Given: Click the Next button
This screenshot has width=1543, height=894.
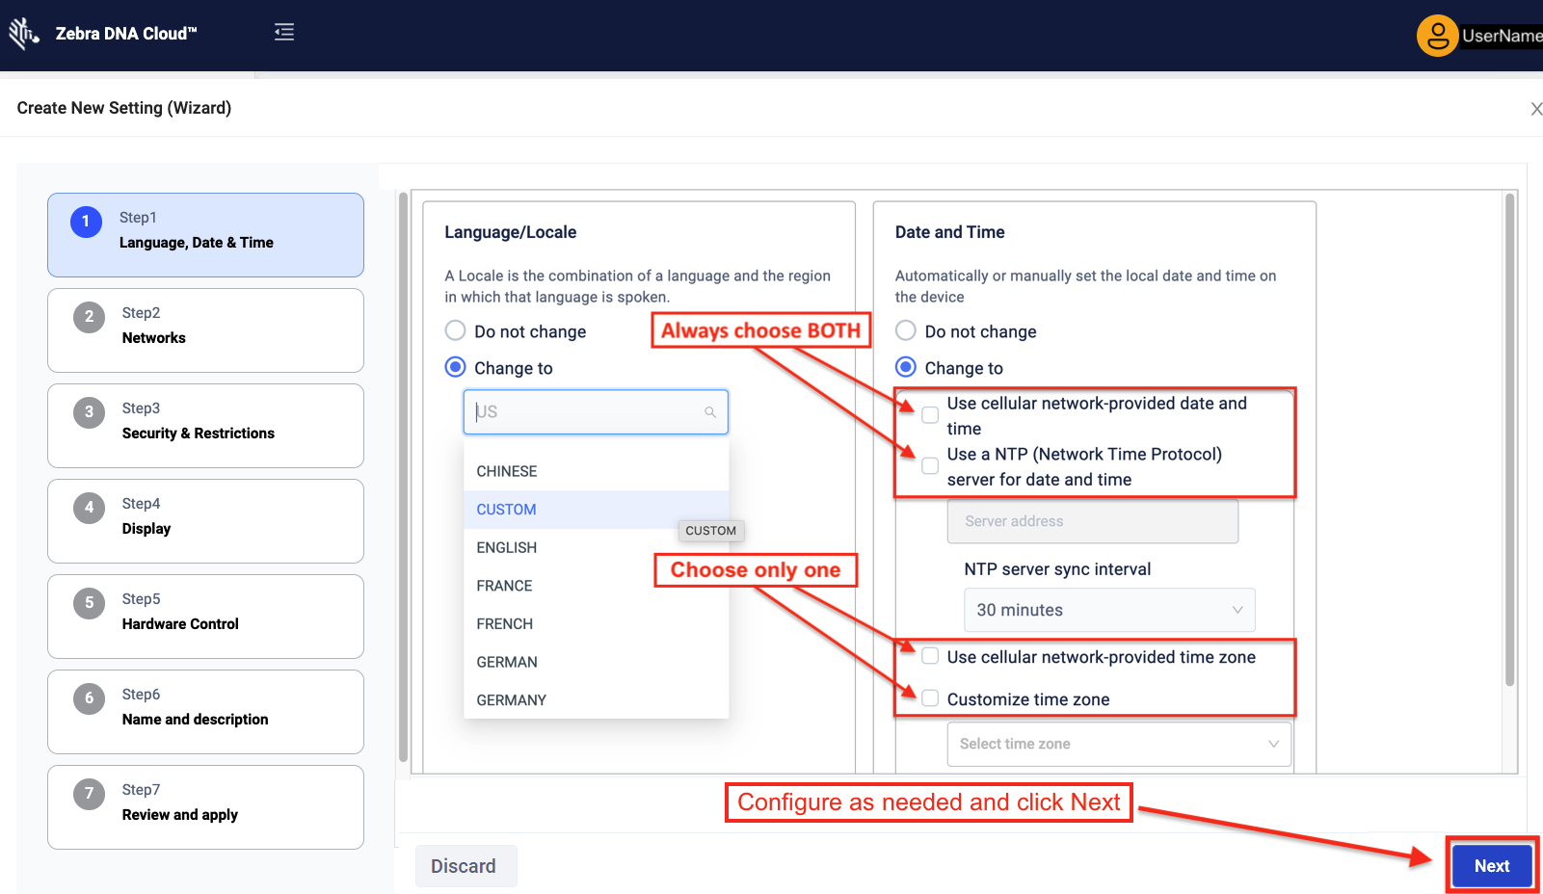Looking at the screenshot, I should pos(1491,865).
